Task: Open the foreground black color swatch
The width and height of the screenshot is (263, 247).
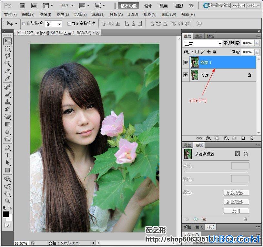Action: [x=5, y=214]
